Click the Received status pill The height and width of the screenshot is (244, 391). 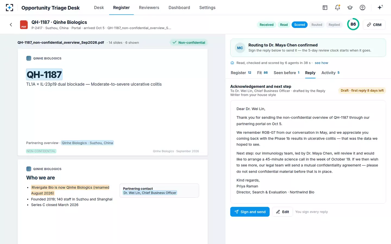click(267, 25)
